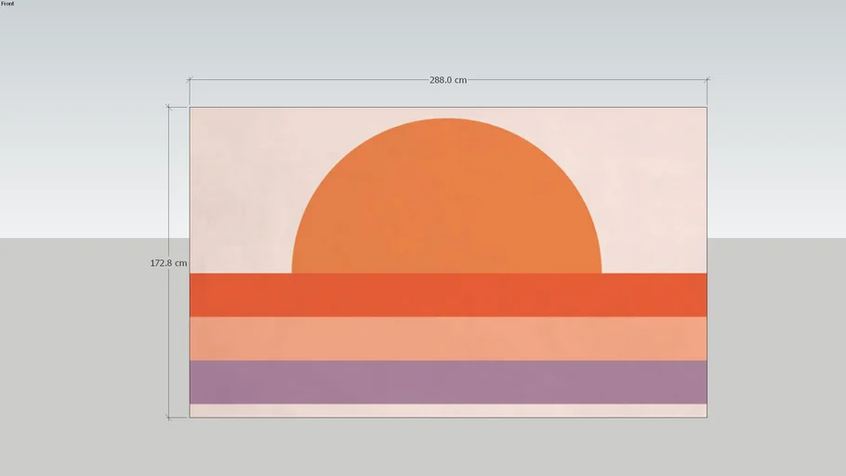Image resolution: width=846 pixels, height=476 pixels.
Task: Select the right end tick of width dimension
Action: pos(707,80)
